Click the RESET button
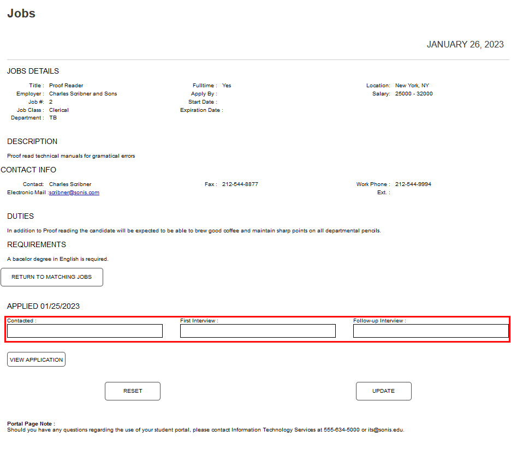The height and width of the screenshot is (461, 511). (132, 391)
